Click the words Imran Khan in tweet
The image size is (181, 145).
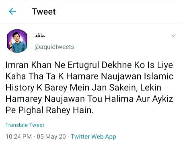coord(29,65)
